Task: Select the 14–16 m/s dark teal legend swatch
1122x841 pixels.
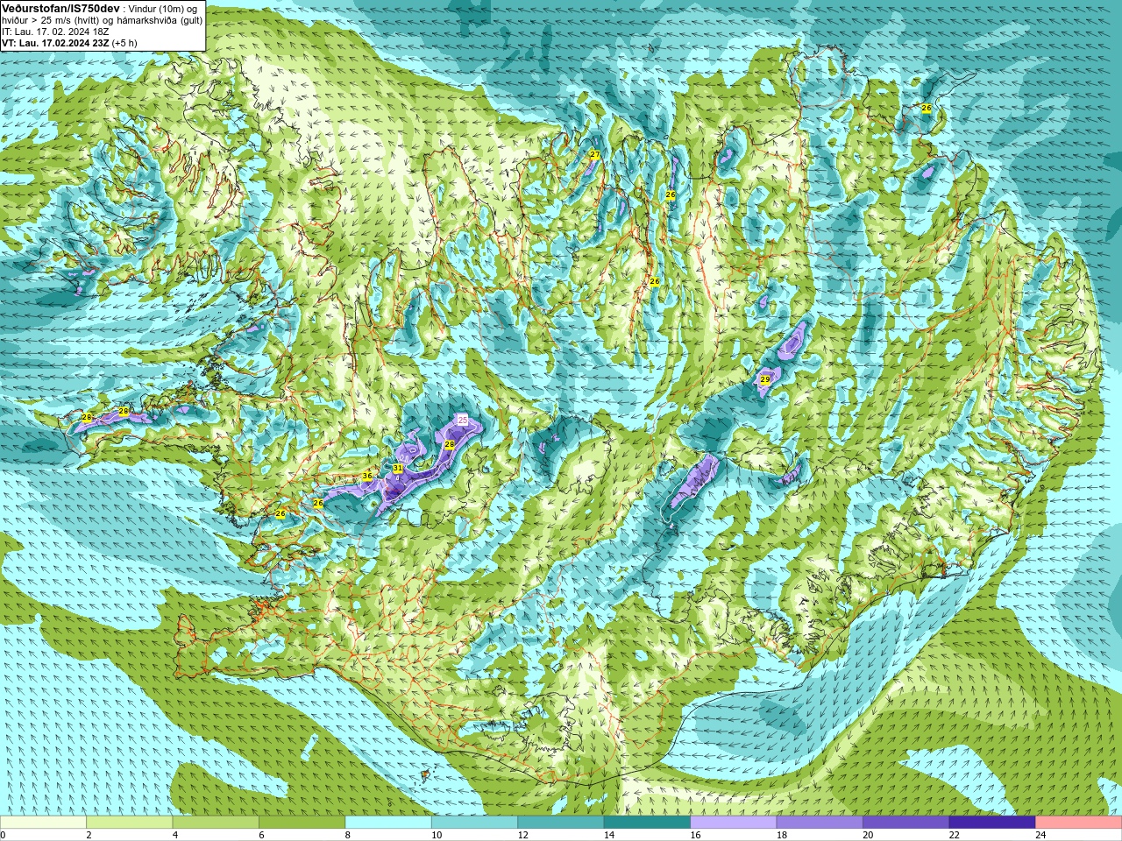Action: coord(647,823)
